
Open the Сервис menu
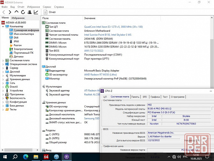47,7
